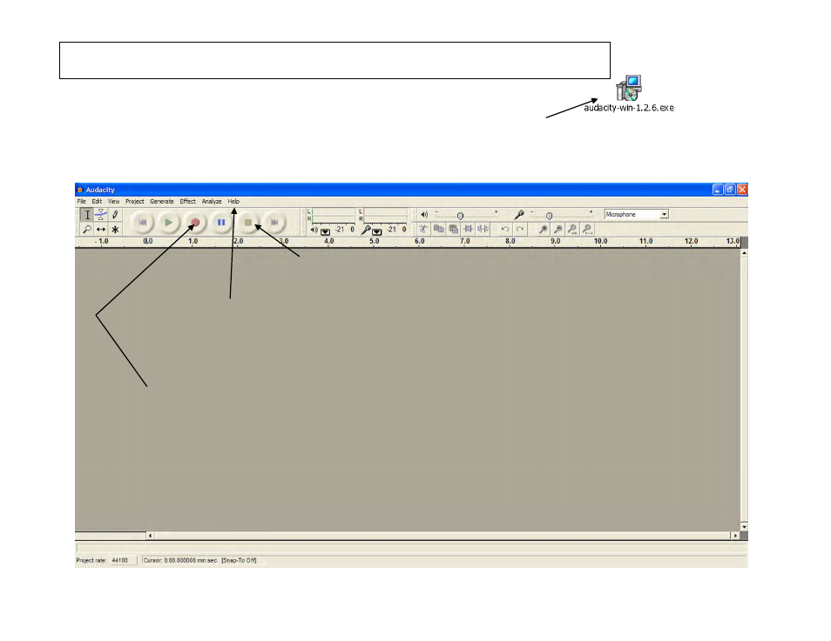Click the Silence selection icon
The height and width of the screenshot is (641, 831).
pyautogui.click(x=483, y=230)
